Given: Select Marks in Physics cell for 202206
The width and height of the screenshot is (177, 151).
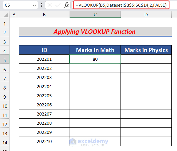Looking at the screenshot, I should click(146, 105).
